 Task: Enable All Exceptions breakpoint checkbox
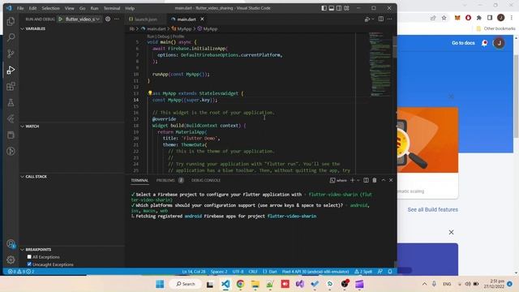coord(29,256)
